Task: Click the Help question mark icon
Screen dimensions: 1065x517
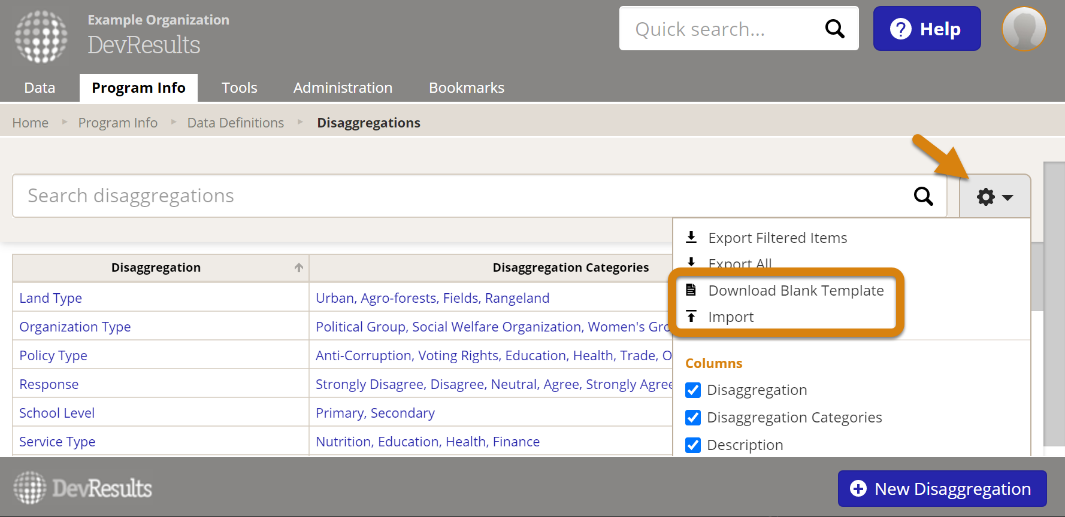Action: click(900, 29)
